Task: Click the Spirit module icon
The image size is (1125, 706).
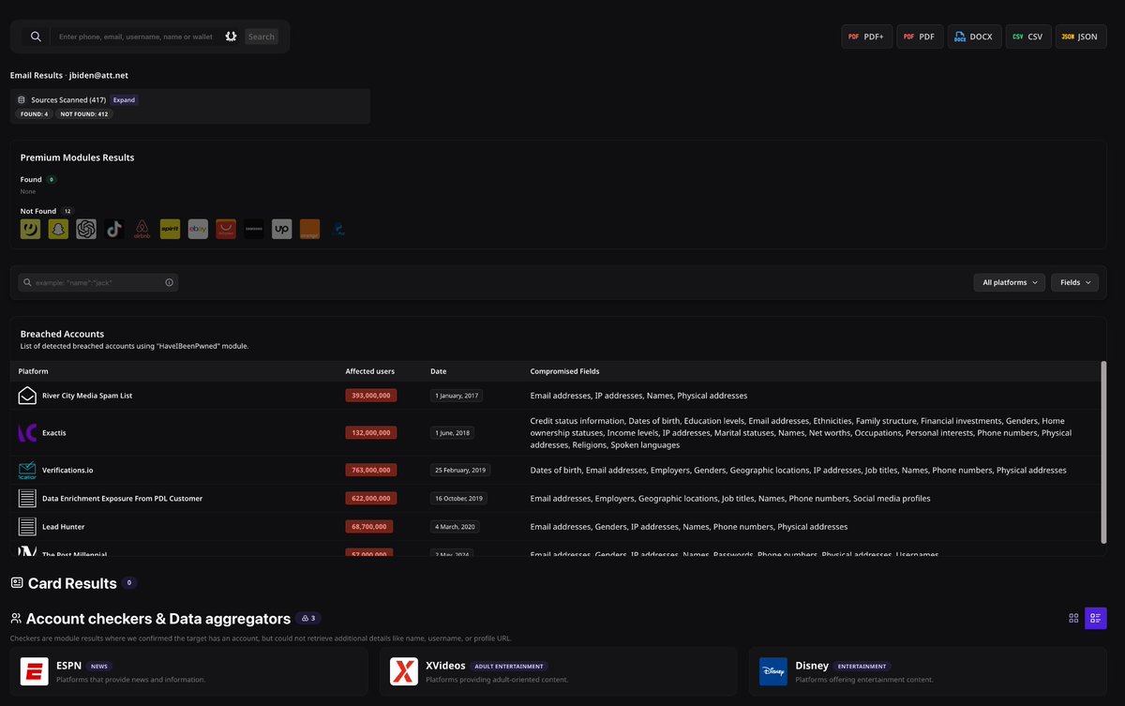Action: click(170, 229)
